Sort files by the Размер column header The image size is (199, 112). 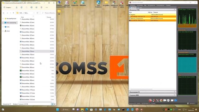point(49,17)
